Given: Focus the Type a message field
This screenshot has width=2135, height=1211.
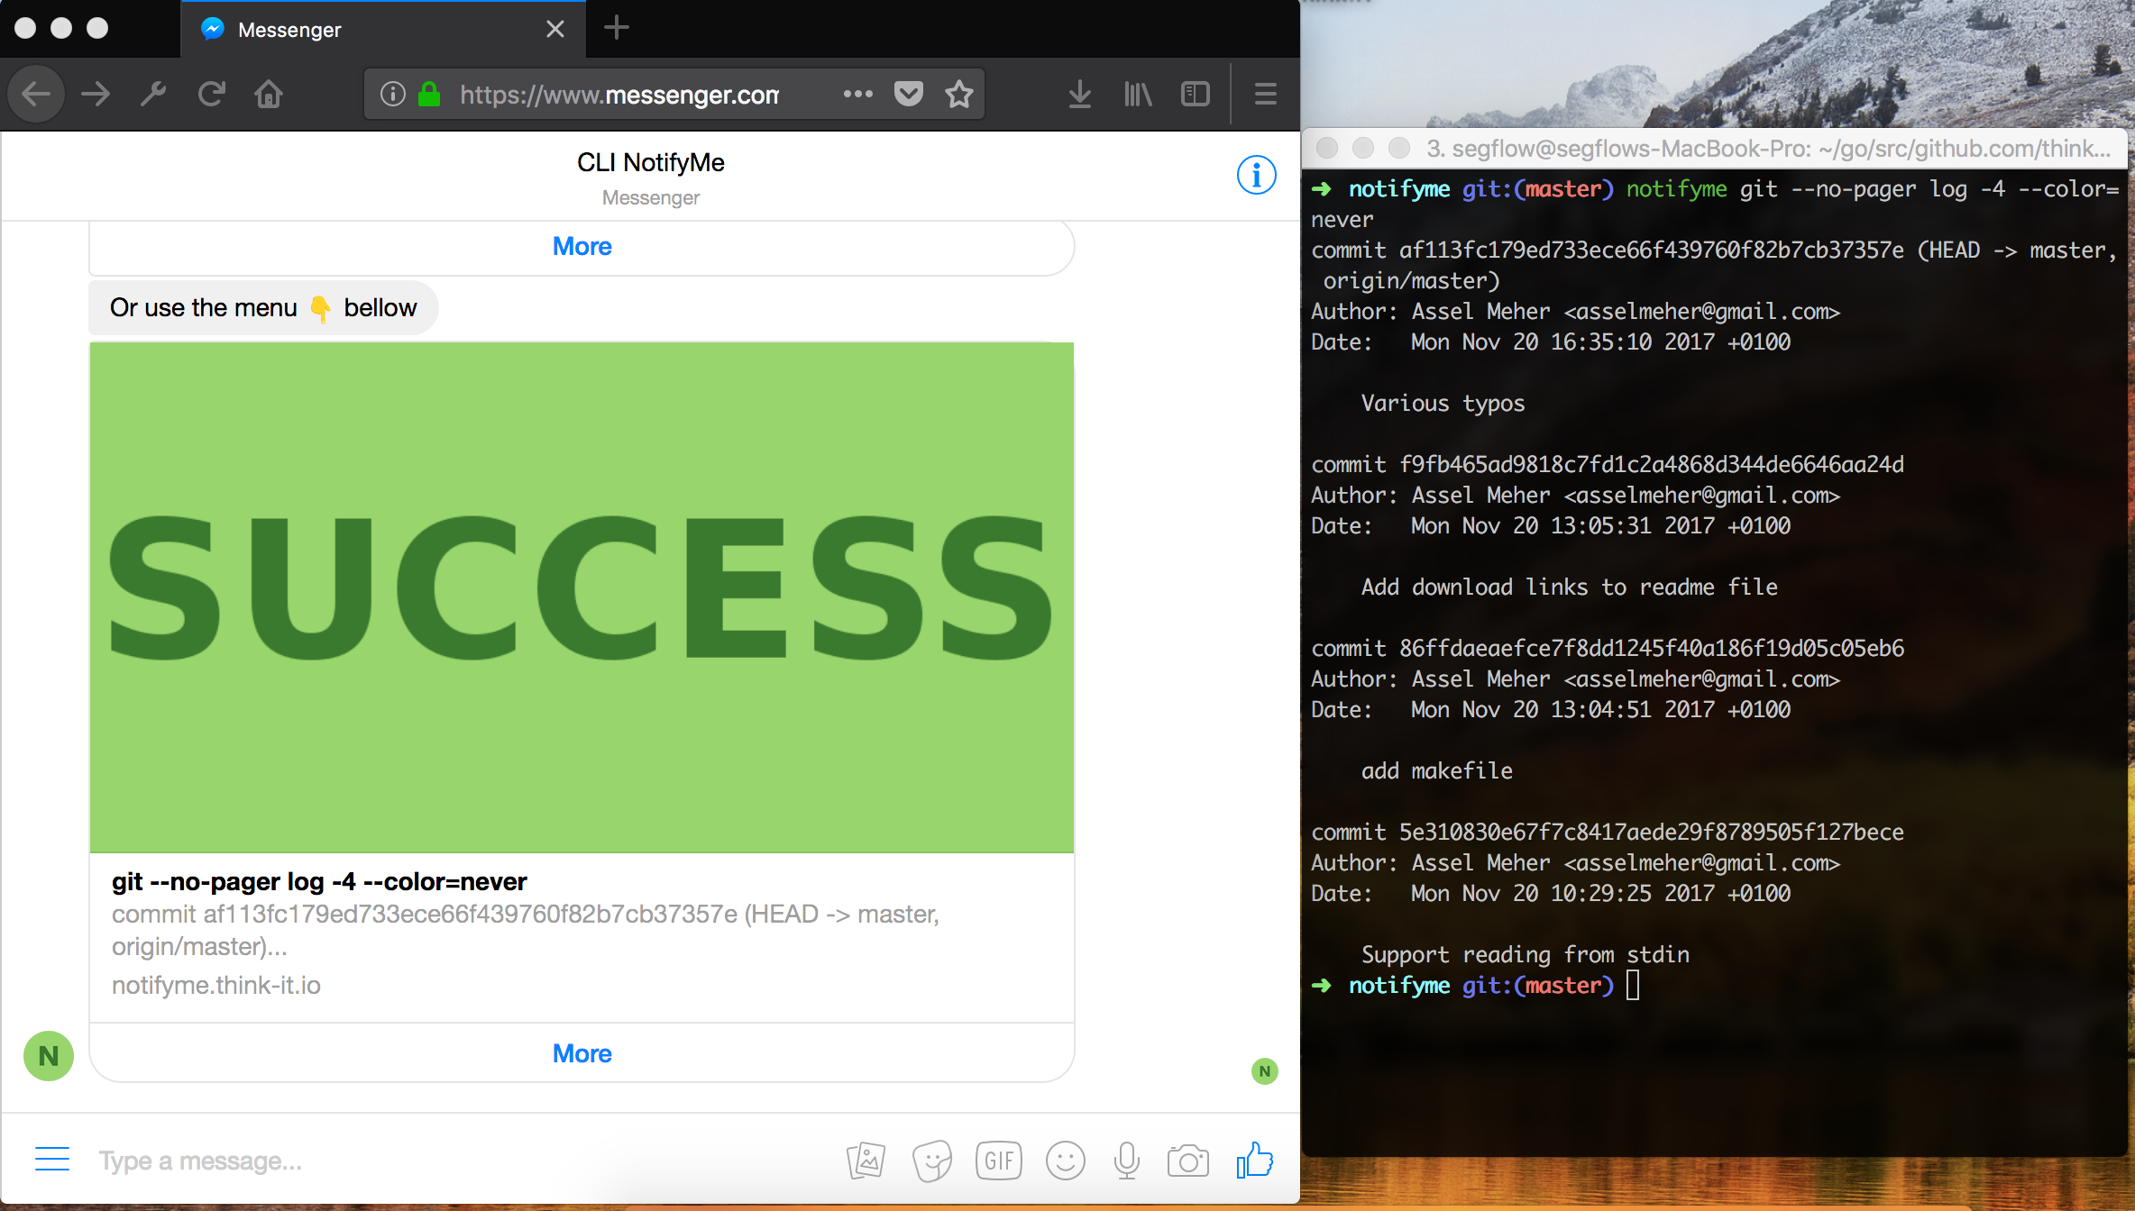Looking at the screenshot, I should pyautogui.click(x=451, y=1161).
